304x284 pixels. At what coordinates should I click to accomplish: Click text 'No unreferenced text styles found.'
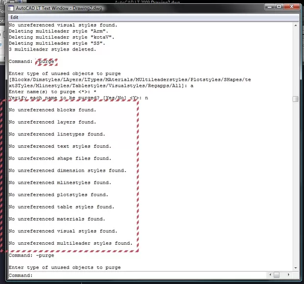(x=60, y=146)
